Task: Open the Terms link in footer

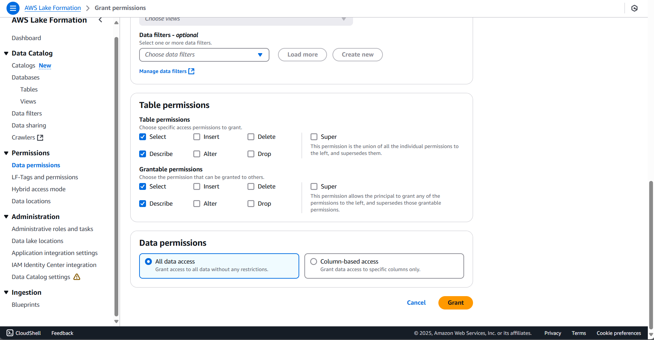Action: pos(579,333)
